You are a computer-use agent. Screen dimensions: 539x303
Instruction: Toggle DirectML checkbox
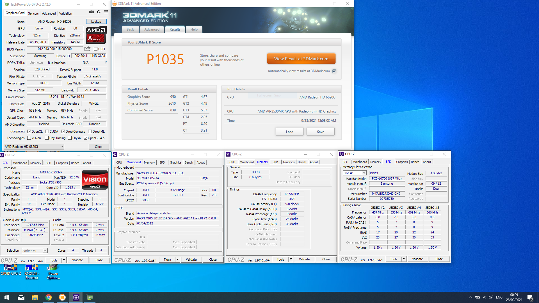coord(90,132)
